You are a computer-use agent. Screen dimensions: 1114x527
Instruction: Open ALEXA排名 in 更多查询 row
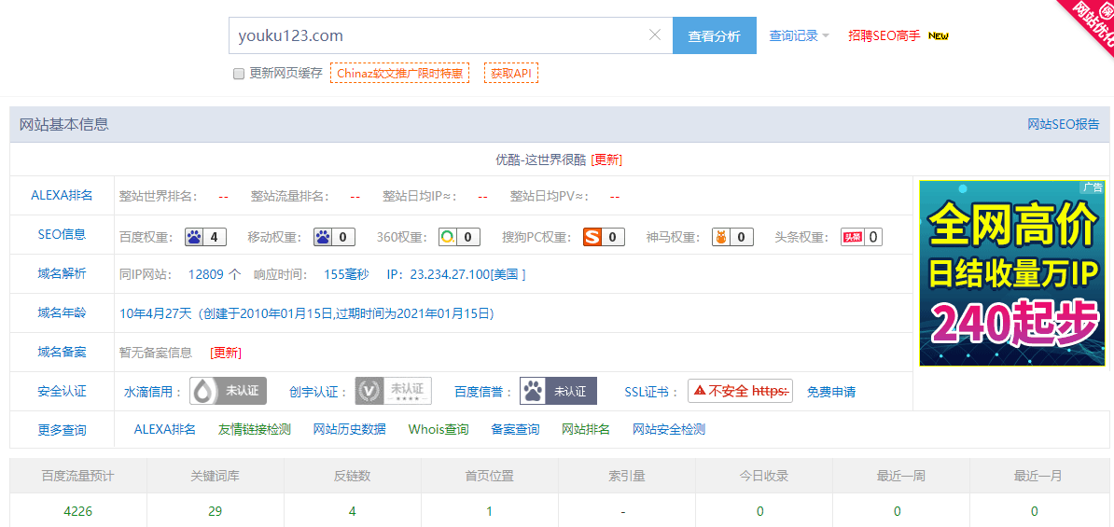(x=165, y=429)
